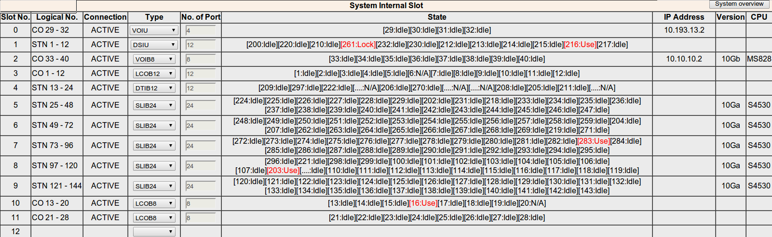Open the empty type dropdown for slot 12
The image size is (772, 237).
point(154,232)
